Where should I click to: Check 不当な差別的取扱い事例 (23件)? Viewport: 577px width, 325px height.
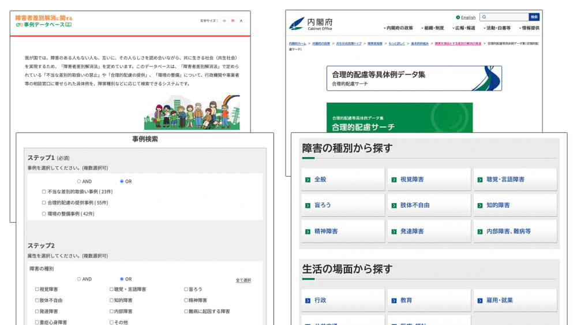pos(44,192)
